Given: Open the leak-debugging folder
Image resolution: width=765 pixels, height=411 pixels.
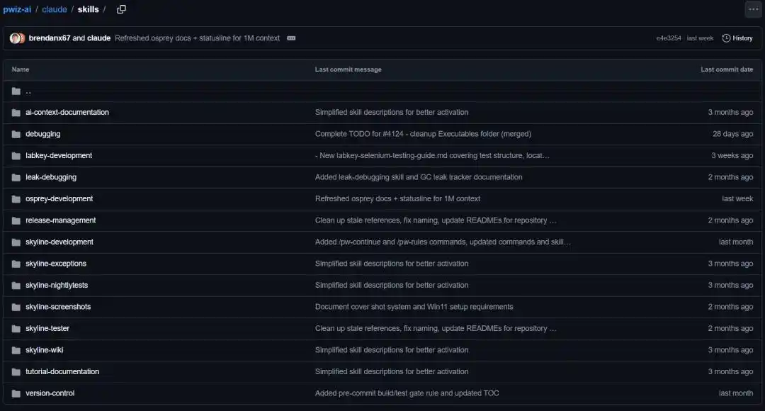Looking at the screenshot, I should [x=51, y=177].
